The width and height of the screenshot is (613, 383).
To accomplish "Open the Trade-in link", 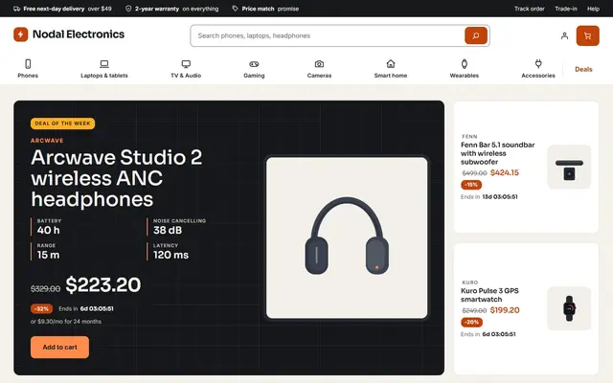I will (x=566, y=9).
